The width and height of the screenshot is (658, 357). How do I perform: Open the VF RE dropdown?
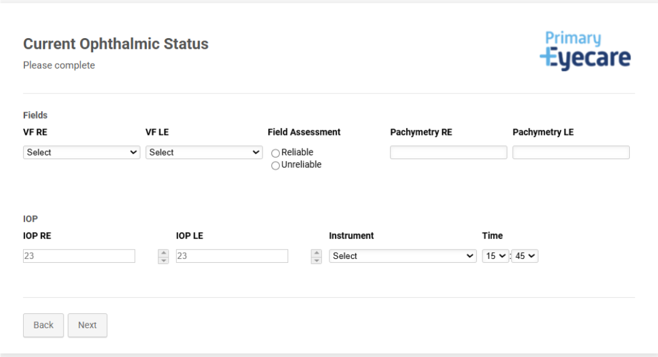(81, 152)
